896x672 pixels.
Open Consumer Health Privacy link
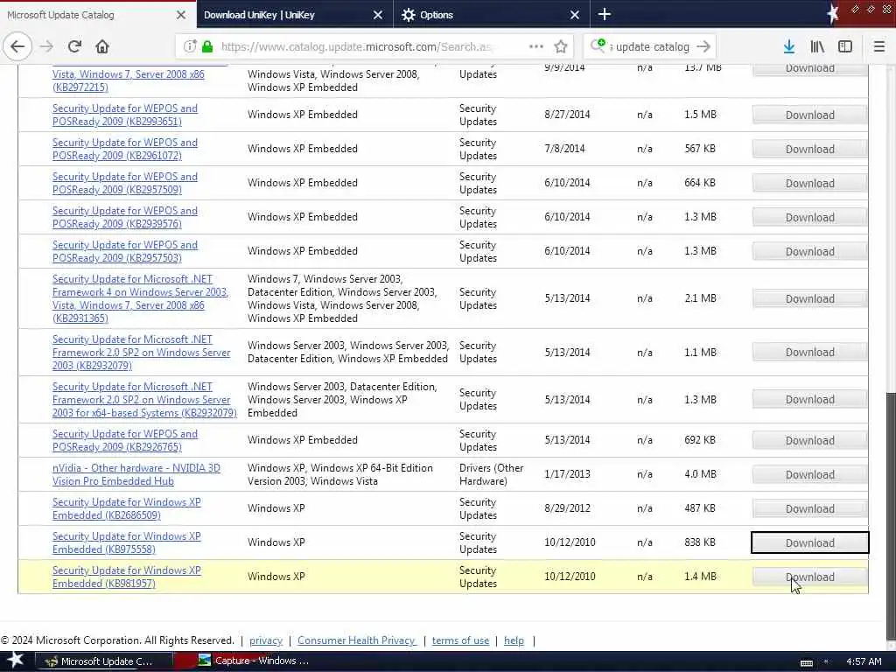357,640
